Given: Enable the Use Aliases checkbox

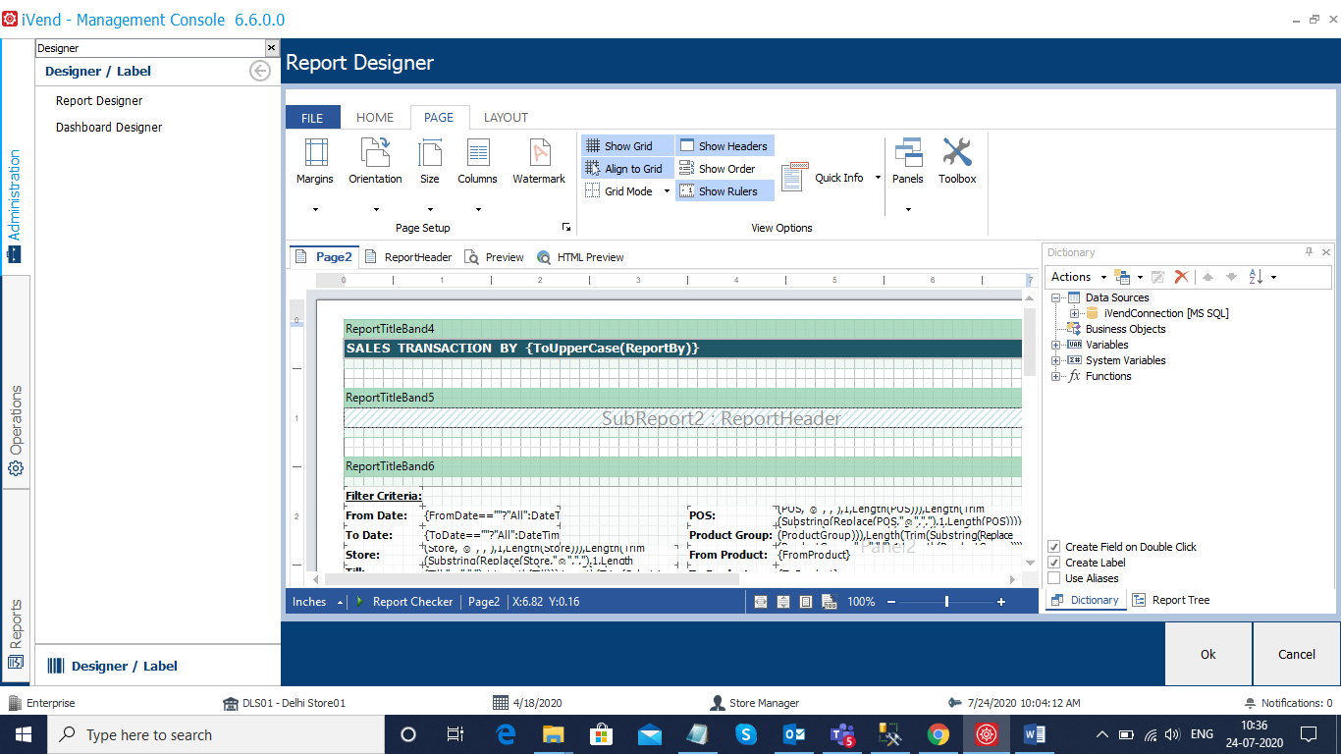Looking at the screenshot, I should (x=1054, y=578).
